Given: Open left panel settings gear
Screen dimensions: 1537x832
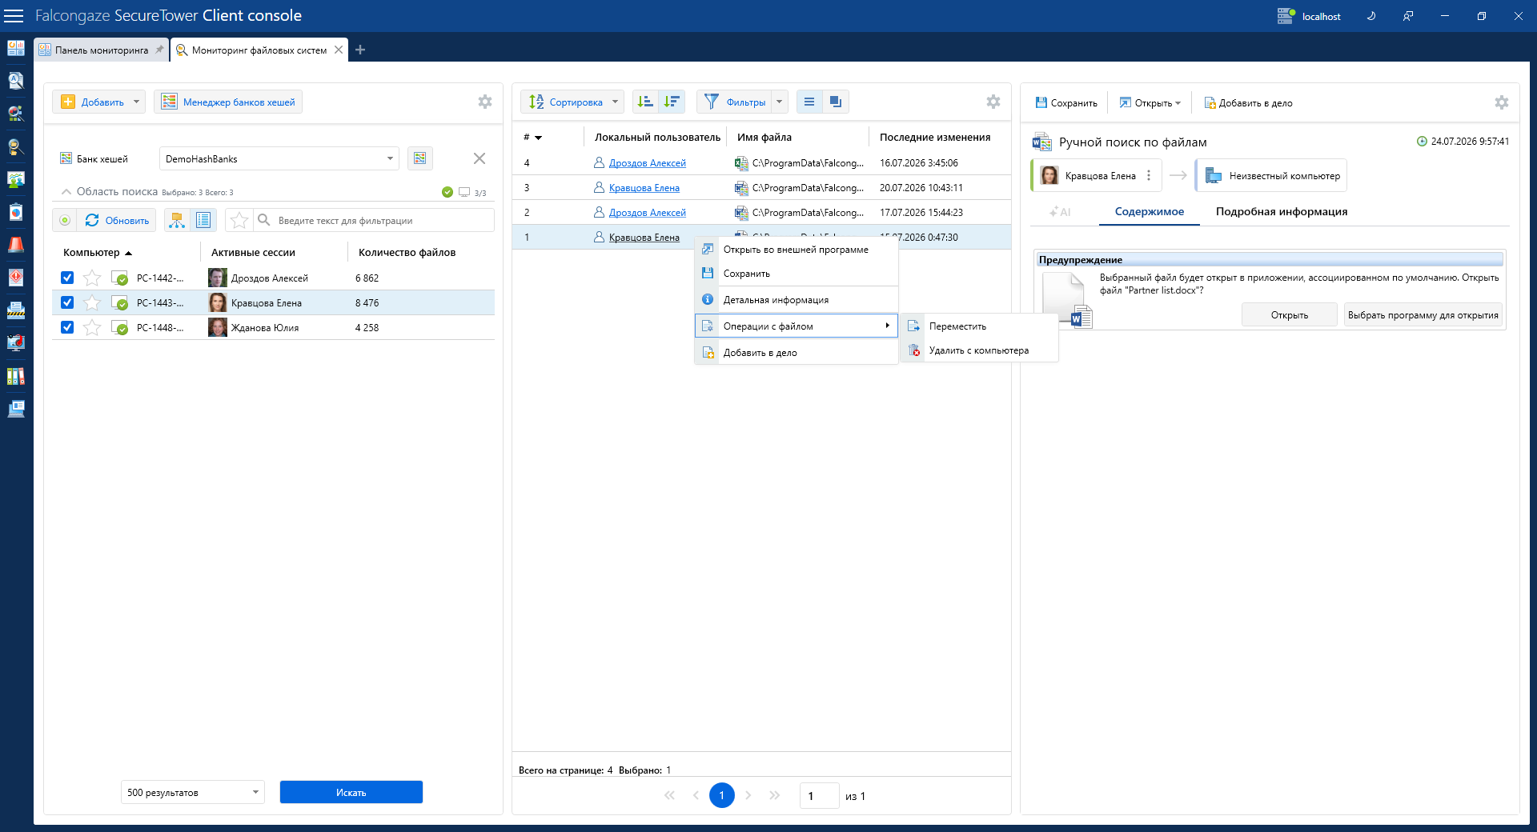Looking at the screenshot, I should pyautogui.click(x=485, y=102).
